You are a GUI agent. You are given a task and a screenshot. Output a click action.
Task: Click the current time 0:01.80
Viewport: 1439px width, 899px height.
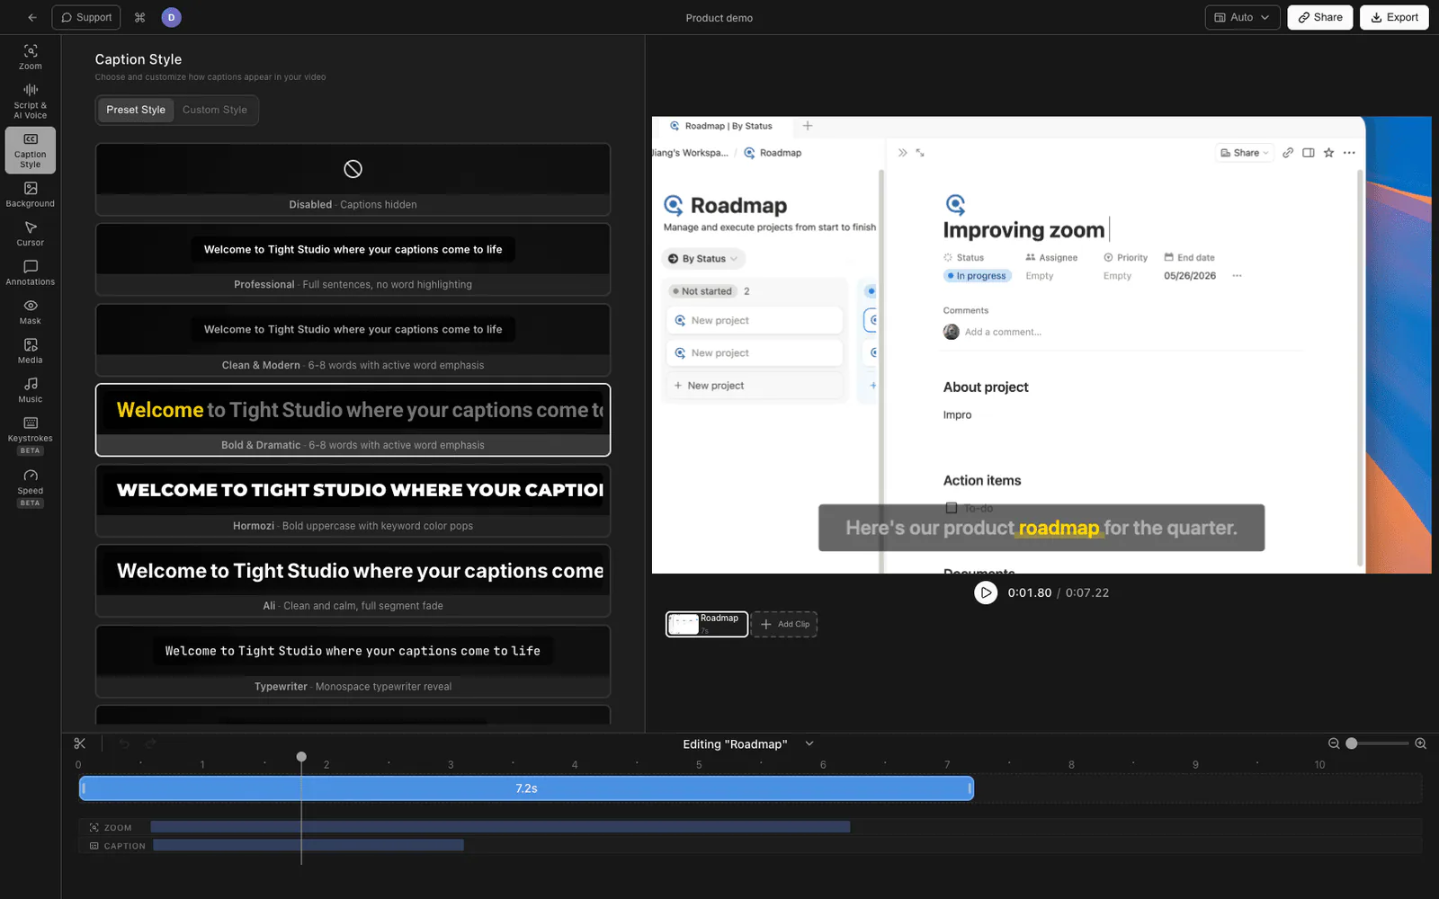click(1029, 592)
